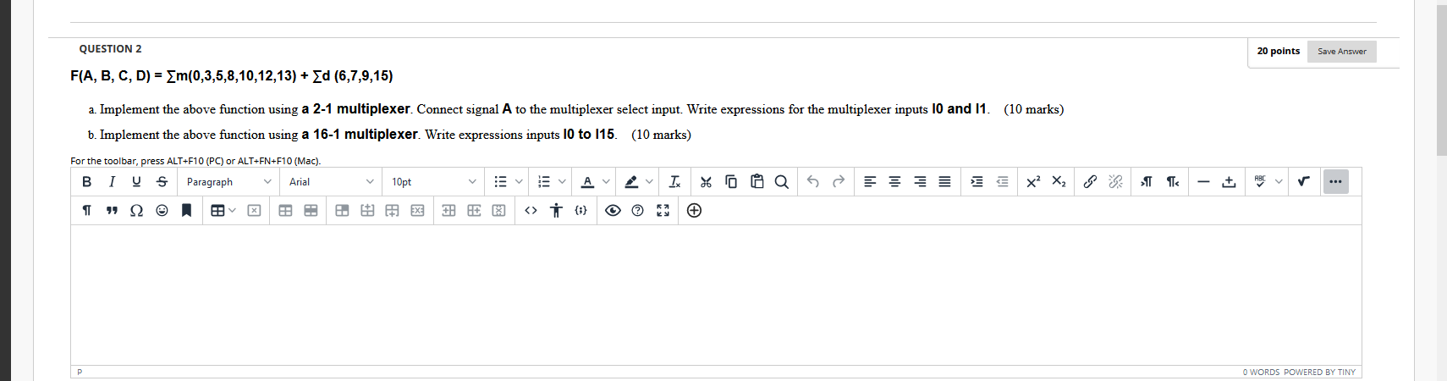
Task: Toggle strikethrough formatting
Action: 162,181
